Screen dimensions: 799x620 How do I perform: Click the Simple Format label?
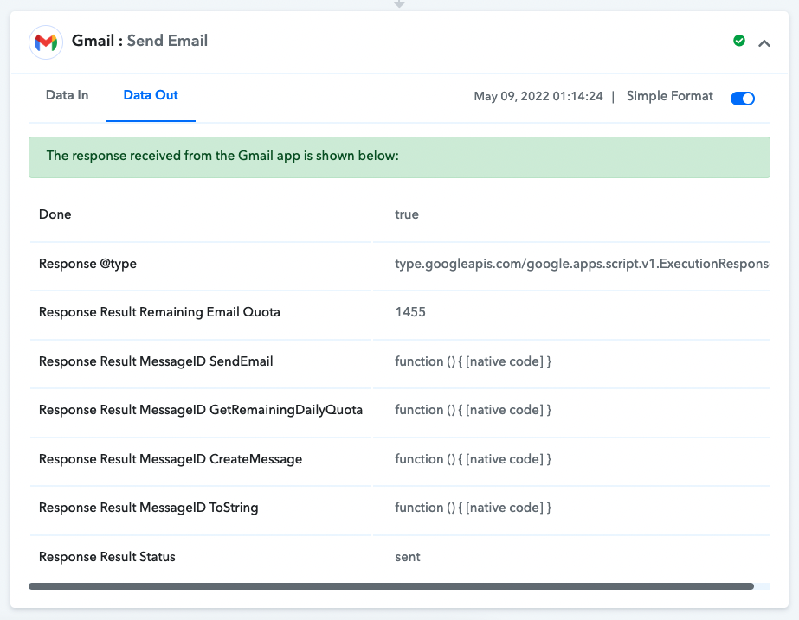coord(669,97)
